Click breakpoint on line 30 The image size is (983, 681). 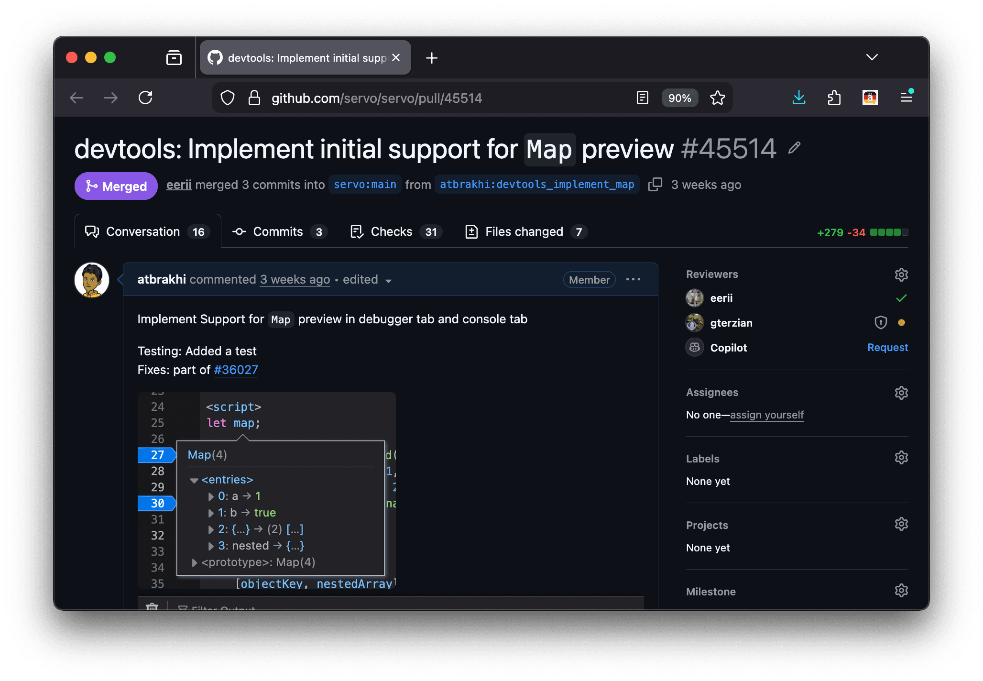[x=157, y=503]
